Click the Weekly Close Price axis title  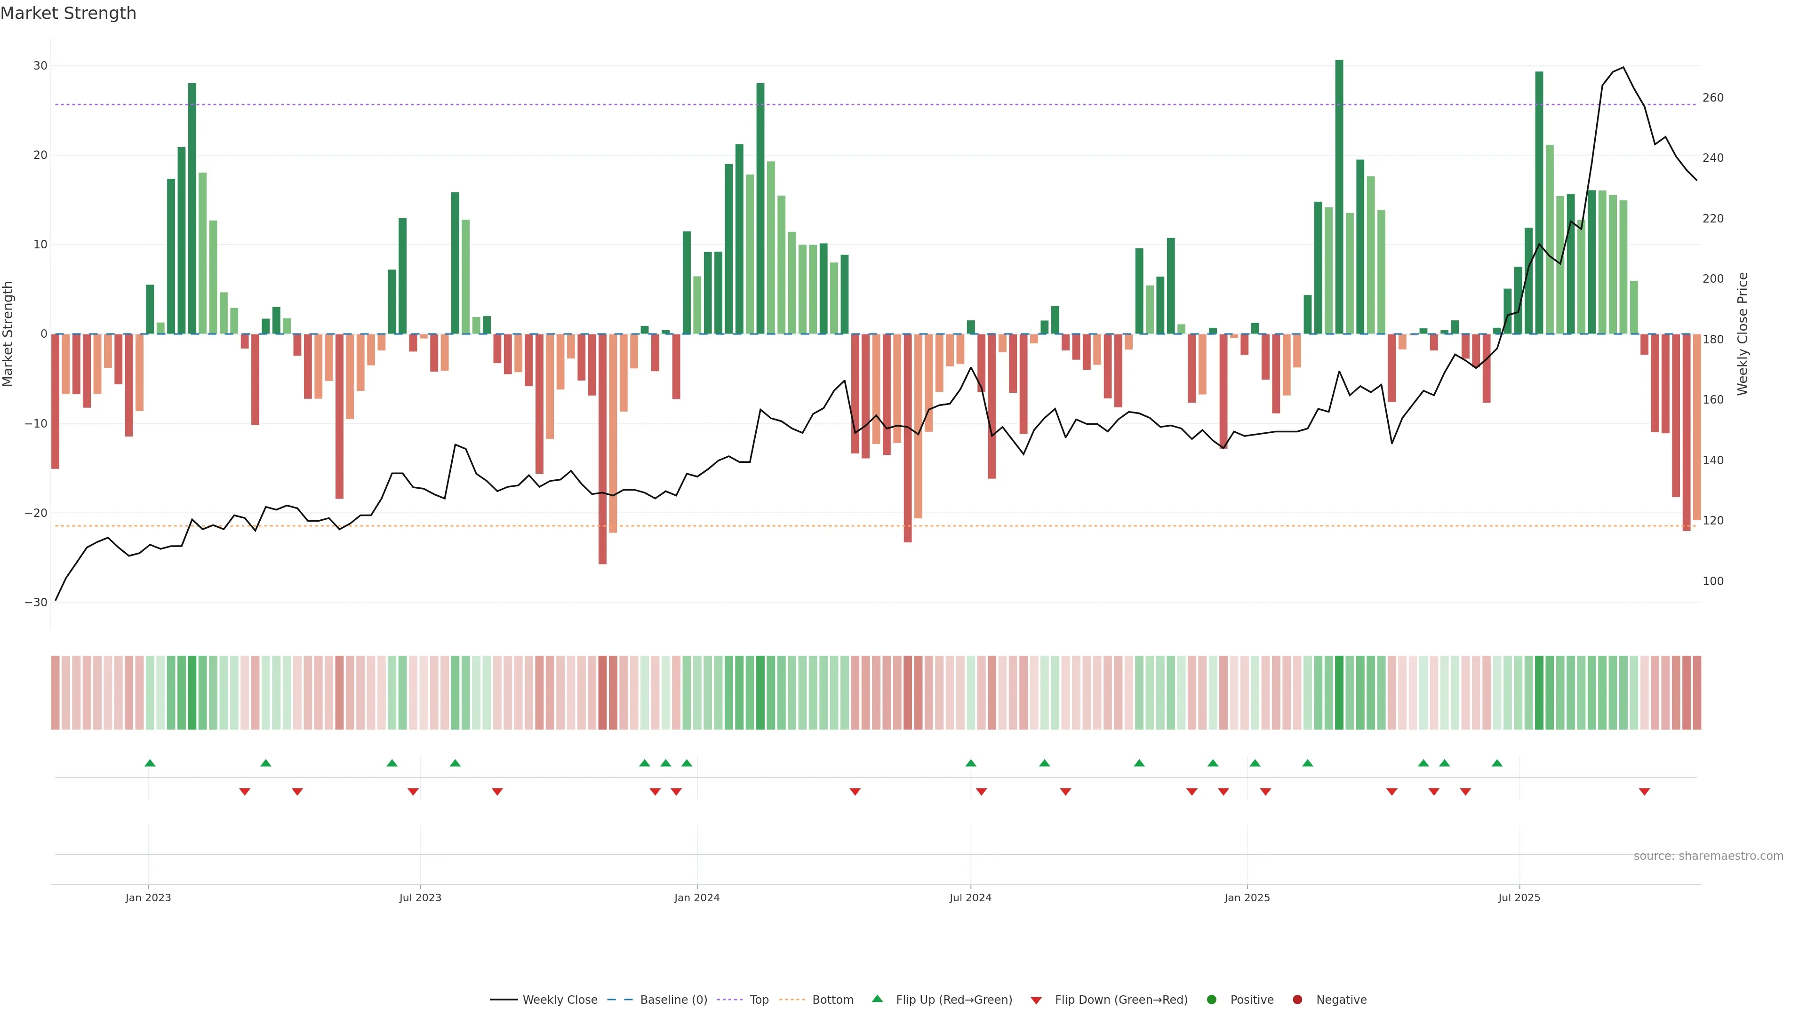[1743, 334]
